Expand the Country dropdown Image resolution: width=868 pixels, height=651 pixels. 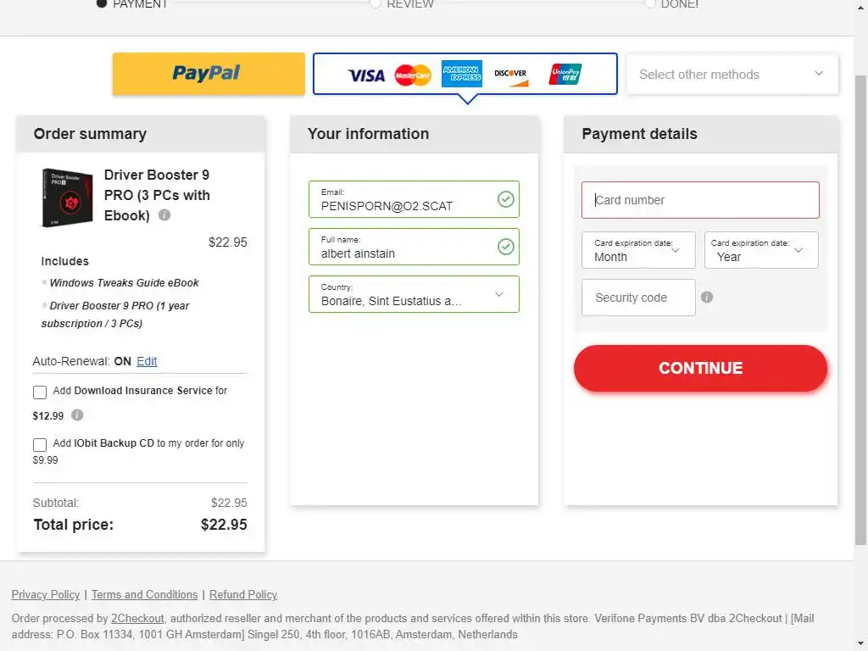tap(414, 294)
